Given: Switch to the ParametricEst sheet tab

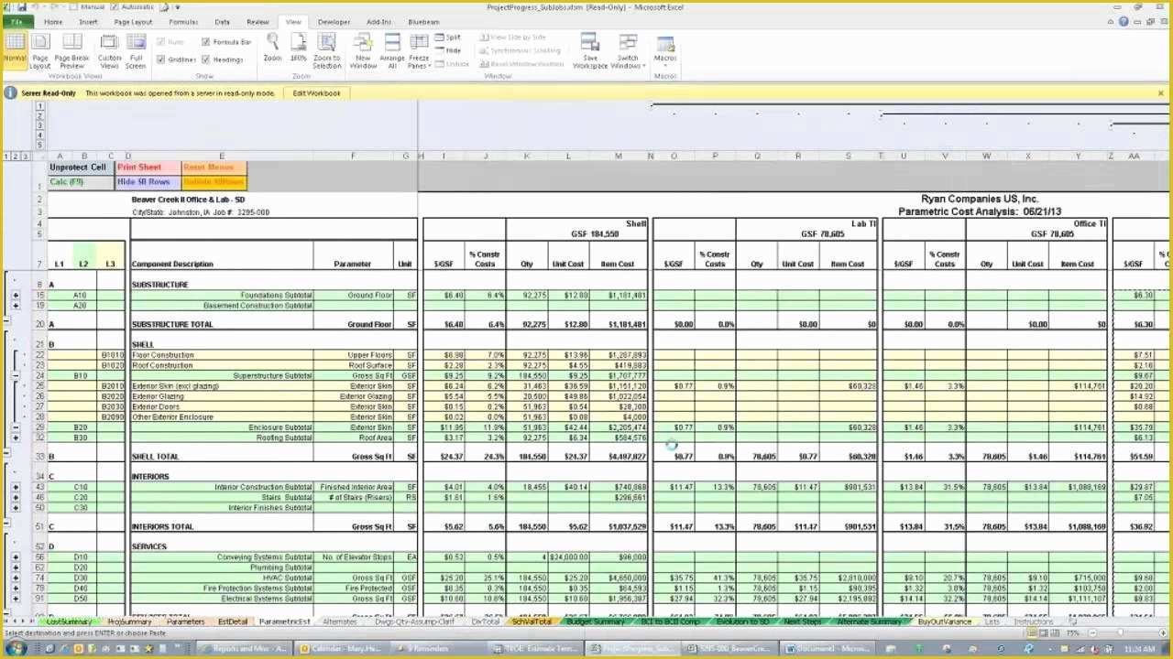Looking at the screenshot, I should pyautogui.click(x=284, y=621).
